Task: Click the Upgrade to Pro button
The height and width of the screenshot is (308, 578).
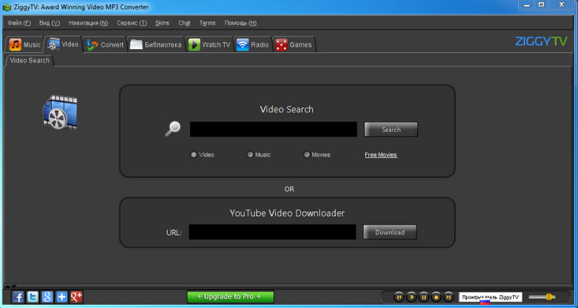Action: pyautogui.click(x=230, y=297)
